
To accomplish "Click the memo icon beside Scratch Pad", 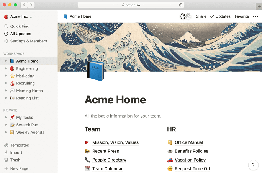I will tap(12, 125).
